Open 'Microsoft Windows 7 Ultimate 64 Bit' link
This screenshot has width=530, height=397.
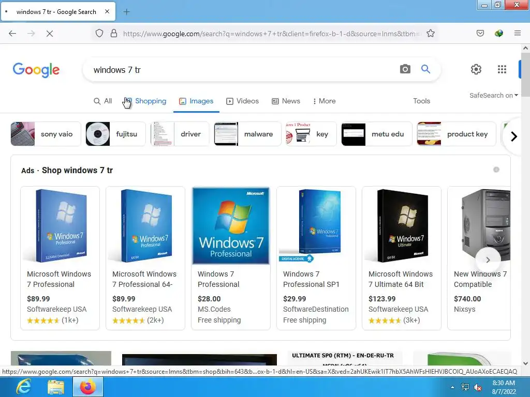tap(401, 279)
